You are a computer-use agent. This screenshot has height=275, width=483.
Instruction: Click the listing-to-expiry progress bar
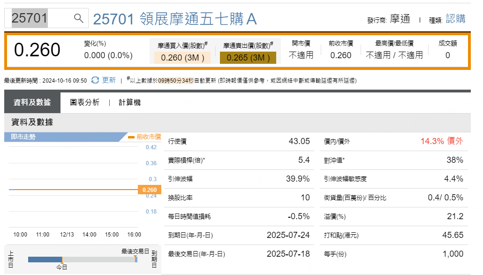coord(83,259)
